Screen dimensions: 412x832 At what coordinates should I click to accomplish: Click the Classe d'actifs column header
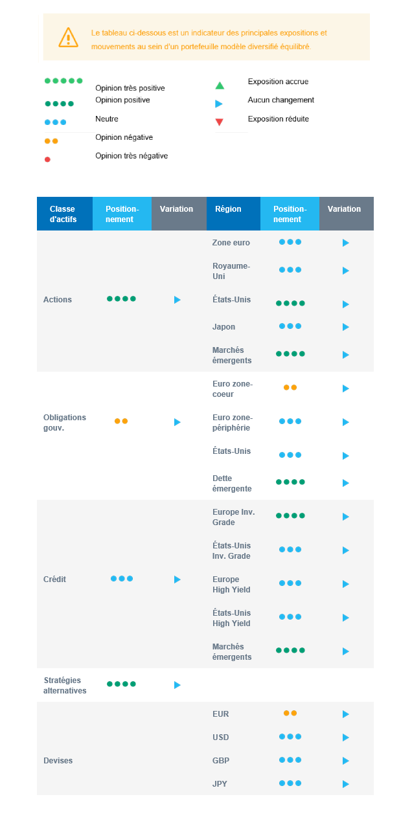(64, 214)
